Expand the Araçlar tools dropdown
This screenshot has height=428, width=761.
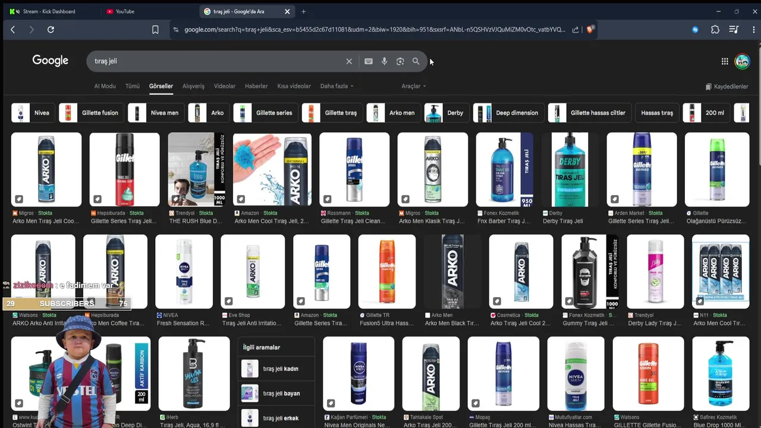point(414,86)
